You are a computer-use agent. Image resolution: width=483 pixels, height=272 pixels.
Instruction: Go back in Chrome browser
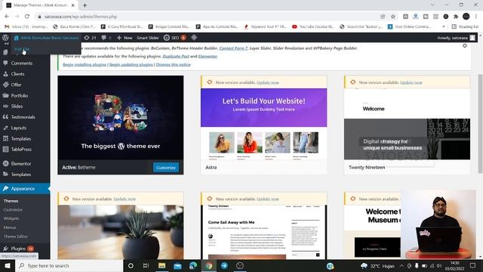click(7, 17)
